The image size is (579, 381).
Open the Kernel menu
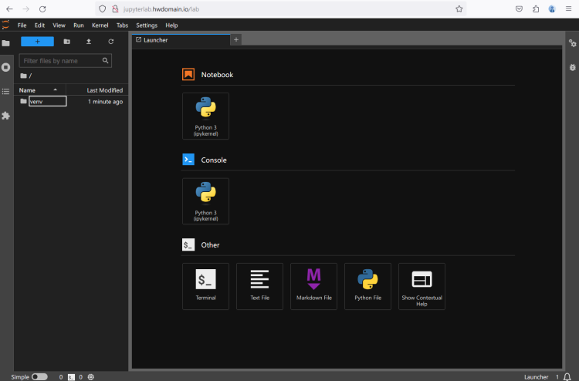[x=100, y=25]
